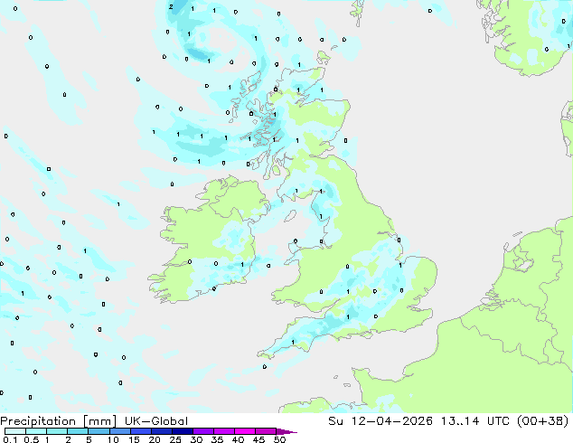
Task: Click the map value '2' at top
Action: click(171, 6)
